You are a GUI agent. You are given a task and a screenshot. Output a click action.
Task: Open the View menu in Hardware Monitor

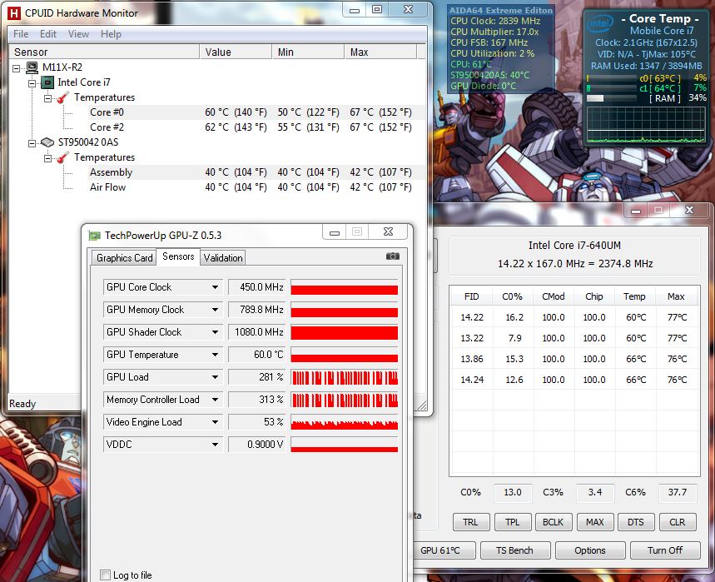[x=78, y=34]
